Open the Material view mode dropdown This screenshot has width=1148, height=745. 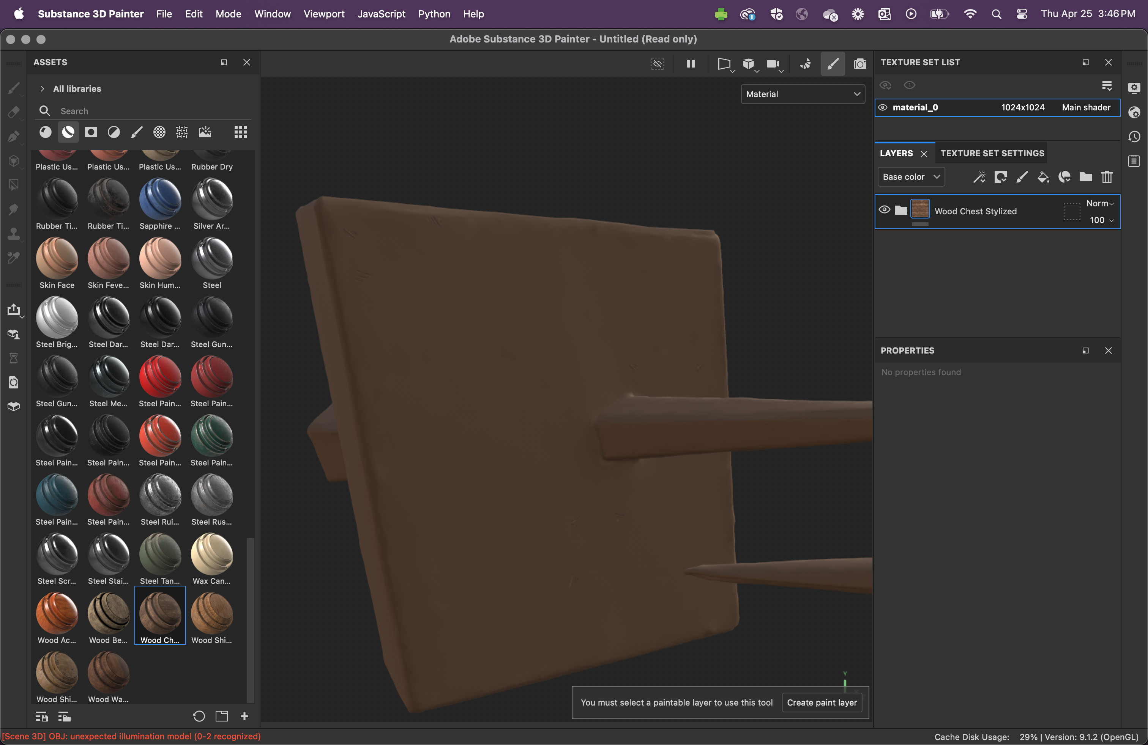802,94
